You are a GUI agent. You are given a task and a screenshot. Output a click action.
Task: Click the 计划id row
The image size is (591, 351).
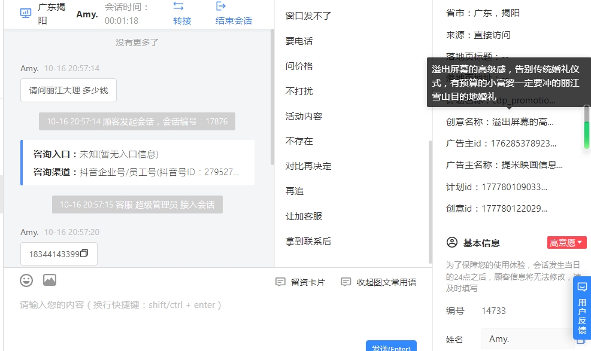point(496,187)
